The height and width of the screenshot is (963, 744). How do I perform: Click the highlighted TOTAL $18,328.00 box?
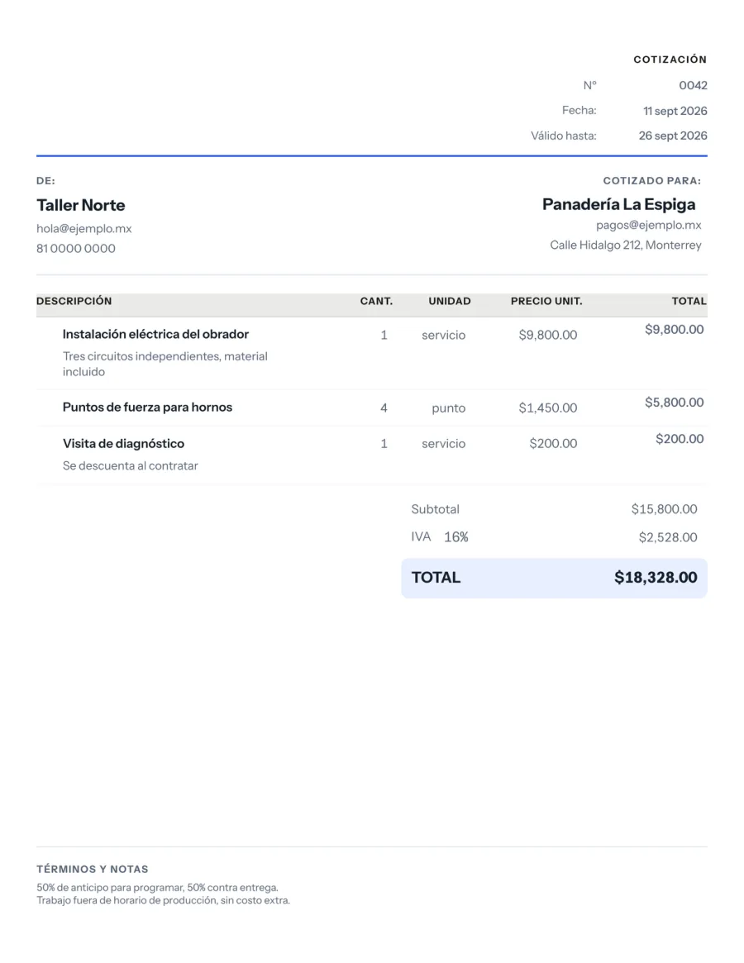[x=554, y=578]
